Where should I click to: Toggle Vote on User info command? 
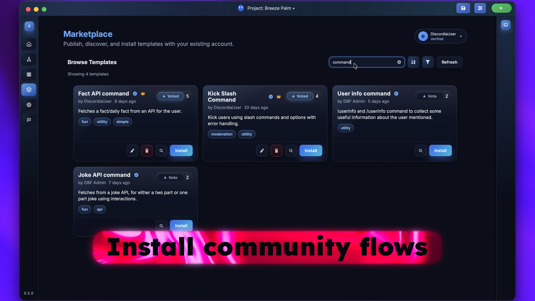pyautogui.click(x=430, y=96)
